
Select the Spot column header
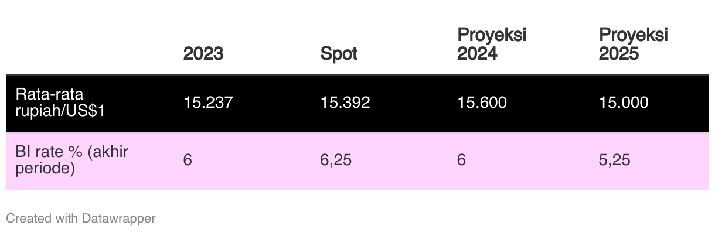tap(339, 54)
